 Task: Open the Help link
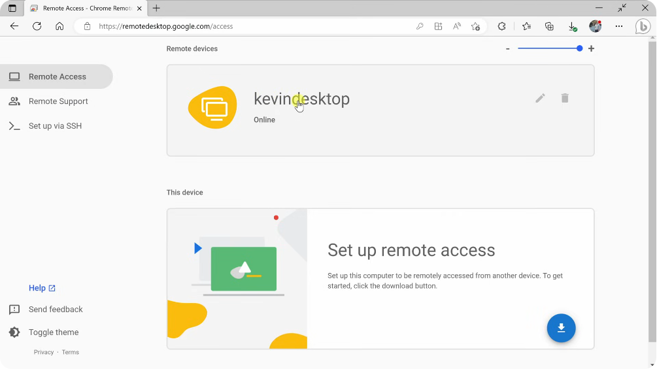(x=42, y=288)
